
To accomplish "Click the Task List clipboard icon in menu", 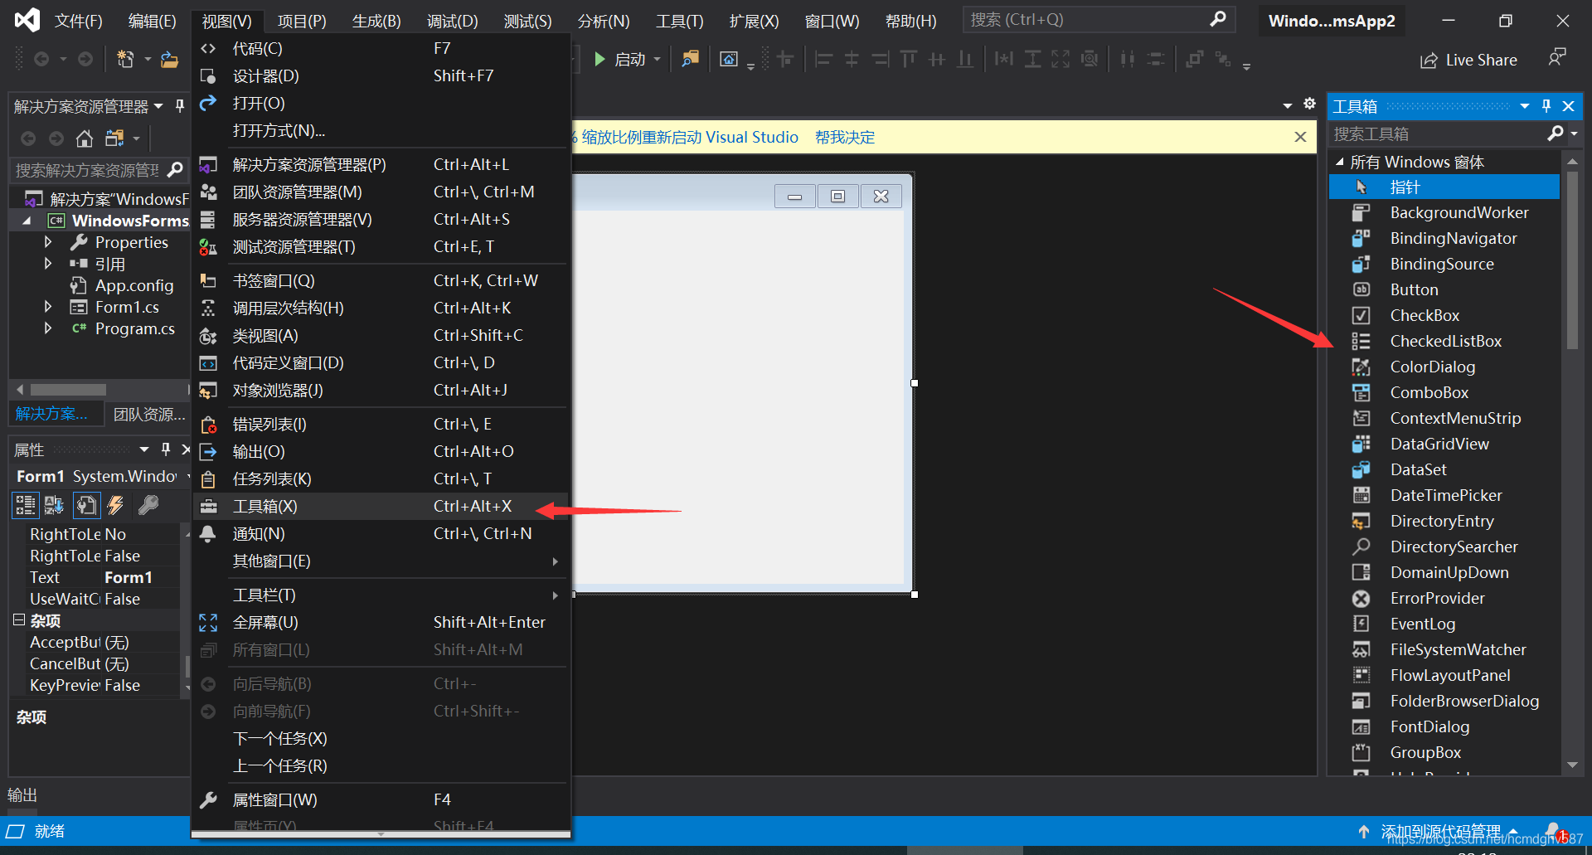I will coord(208,479).
